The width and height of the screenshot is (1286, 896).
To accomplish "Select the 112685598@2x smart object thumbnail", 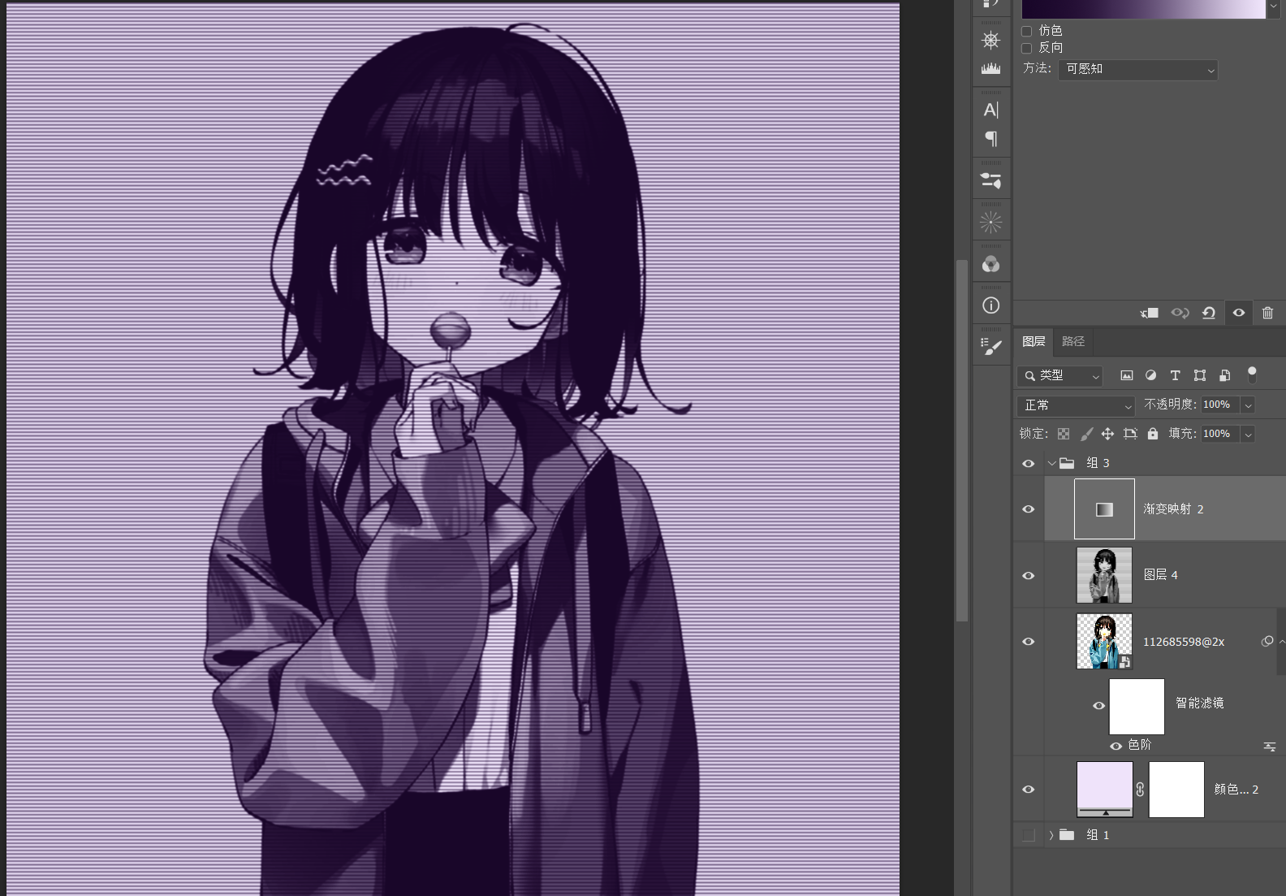I will point(1104,642).
